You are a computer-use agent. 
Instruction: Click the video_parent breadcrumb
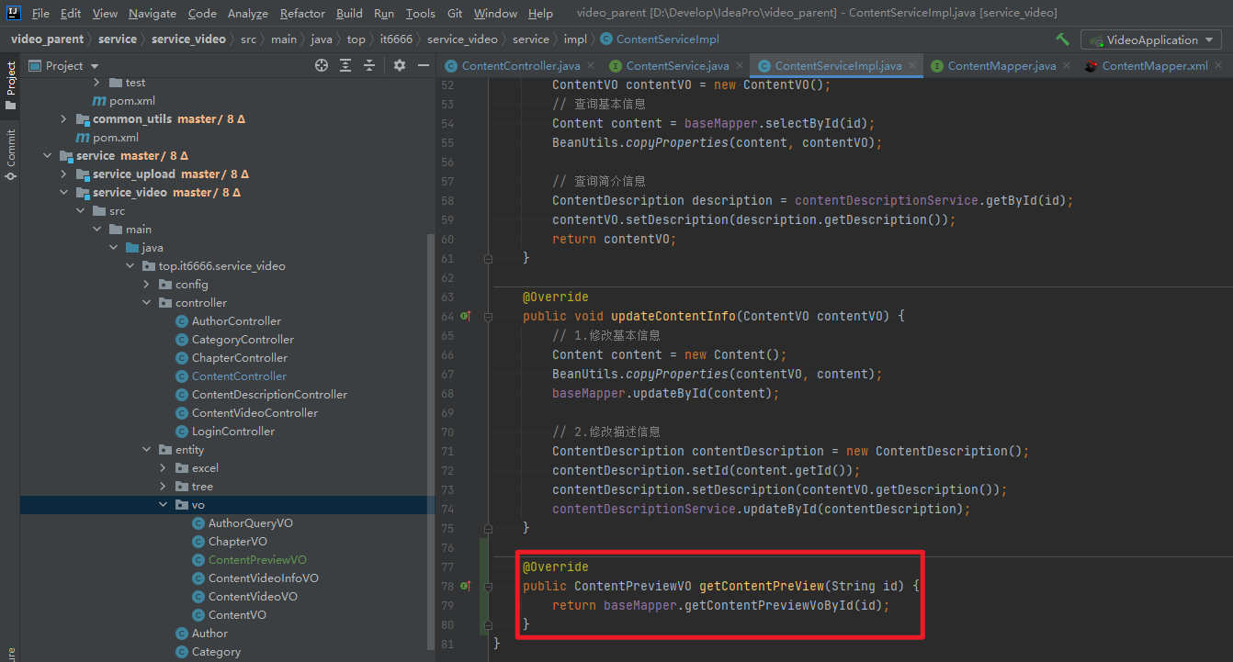pos(47,39)
